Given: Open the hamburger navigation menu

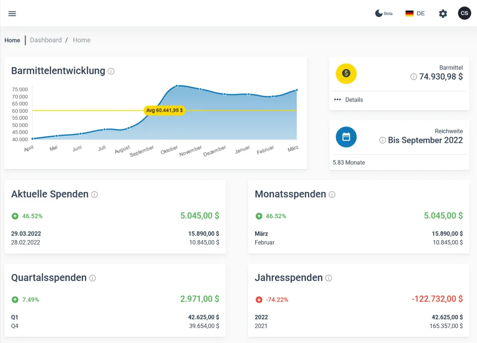Looking at the screenshot, I should click(x=12, y=13).
